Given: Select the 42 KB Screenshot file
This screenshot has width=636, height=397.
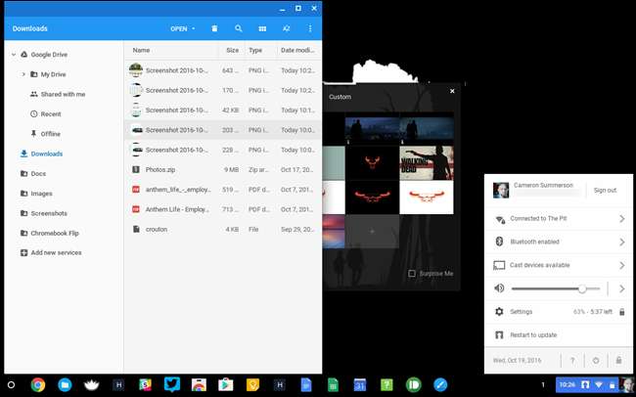Looking at the screenshot, I should [x=223, y=110].
